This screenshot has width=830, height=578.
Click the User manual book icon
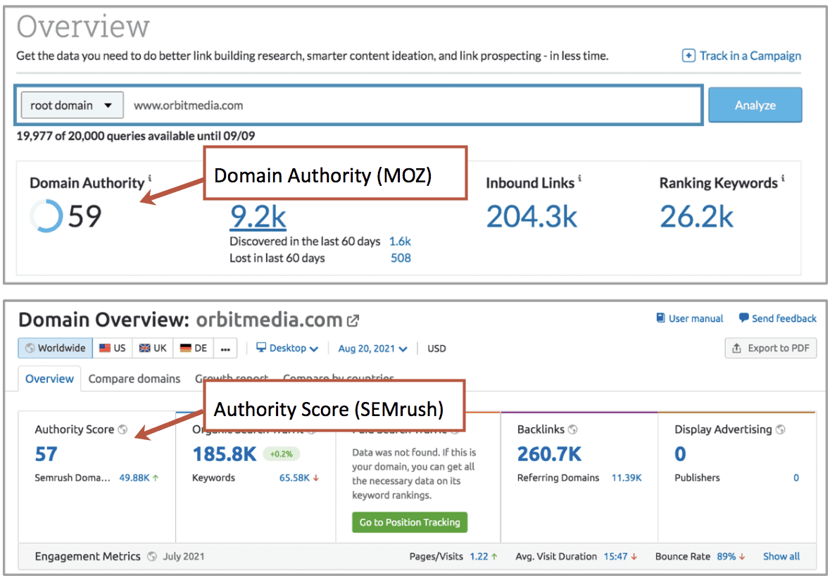660,318
